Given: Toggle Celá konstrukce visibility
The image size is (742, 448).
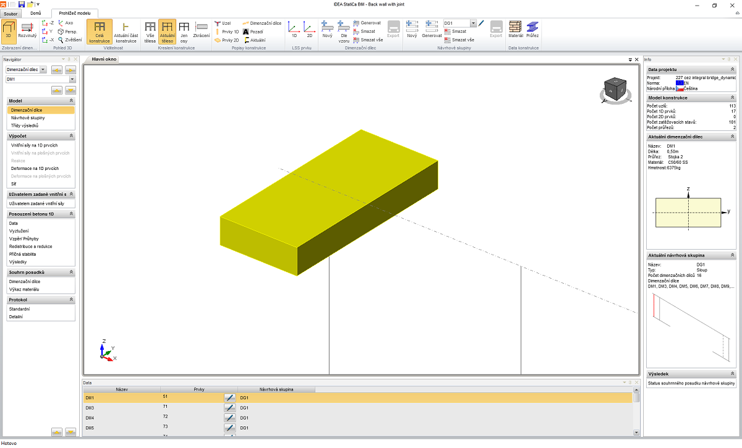Looking at the screenshot, I should pos(99,30).
